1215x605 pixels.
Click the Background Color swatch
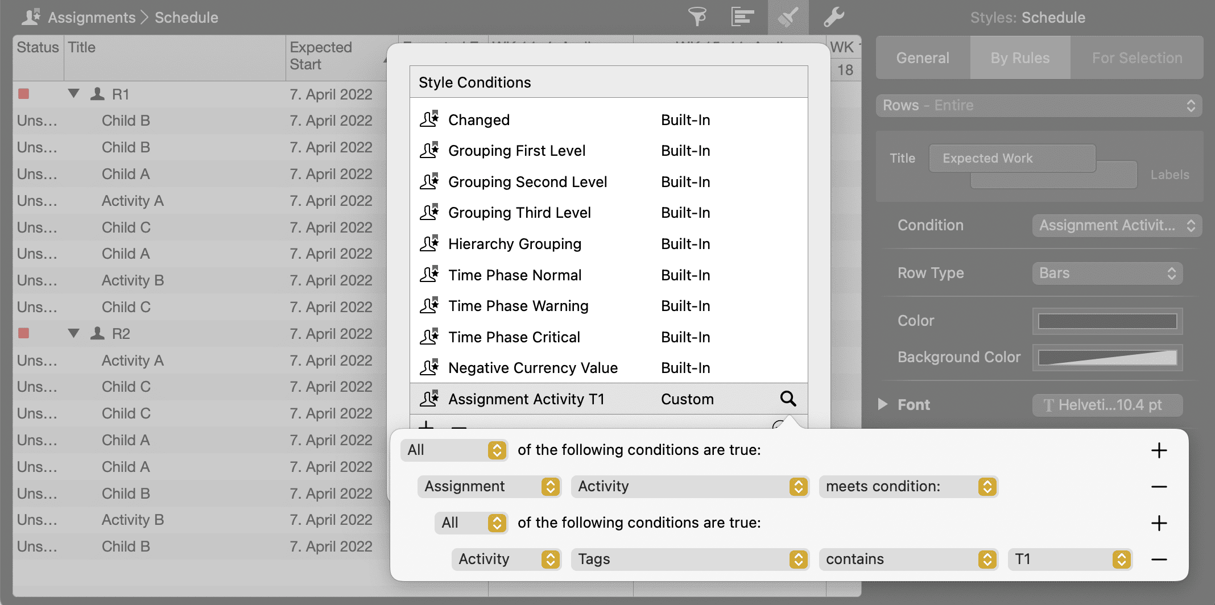1107,358
